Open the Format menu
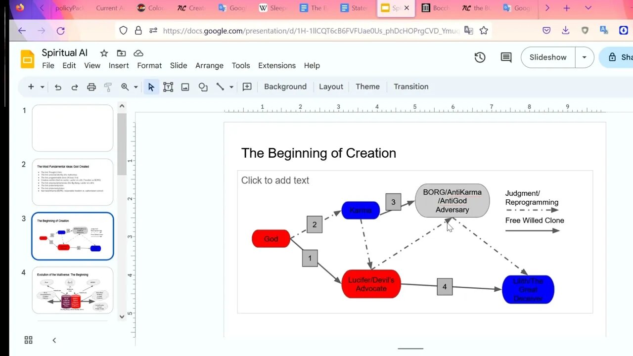Screen dimensions: 633x356 point(149,65)
